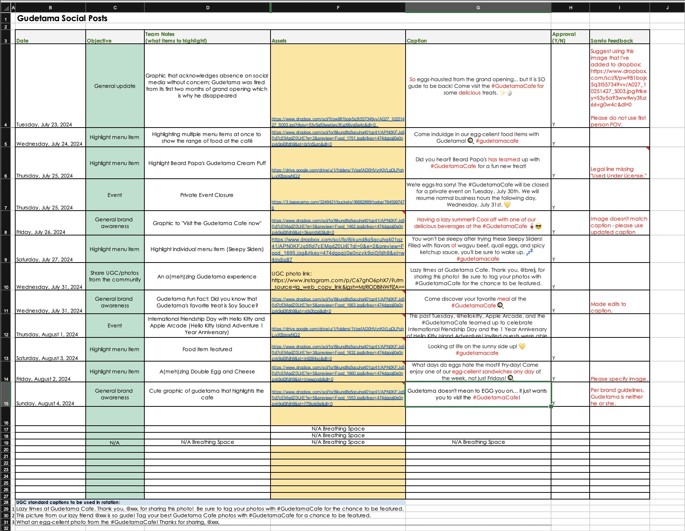
Task: Click 'Legal line missing' feedback cell
Action: tap(619, 163)
